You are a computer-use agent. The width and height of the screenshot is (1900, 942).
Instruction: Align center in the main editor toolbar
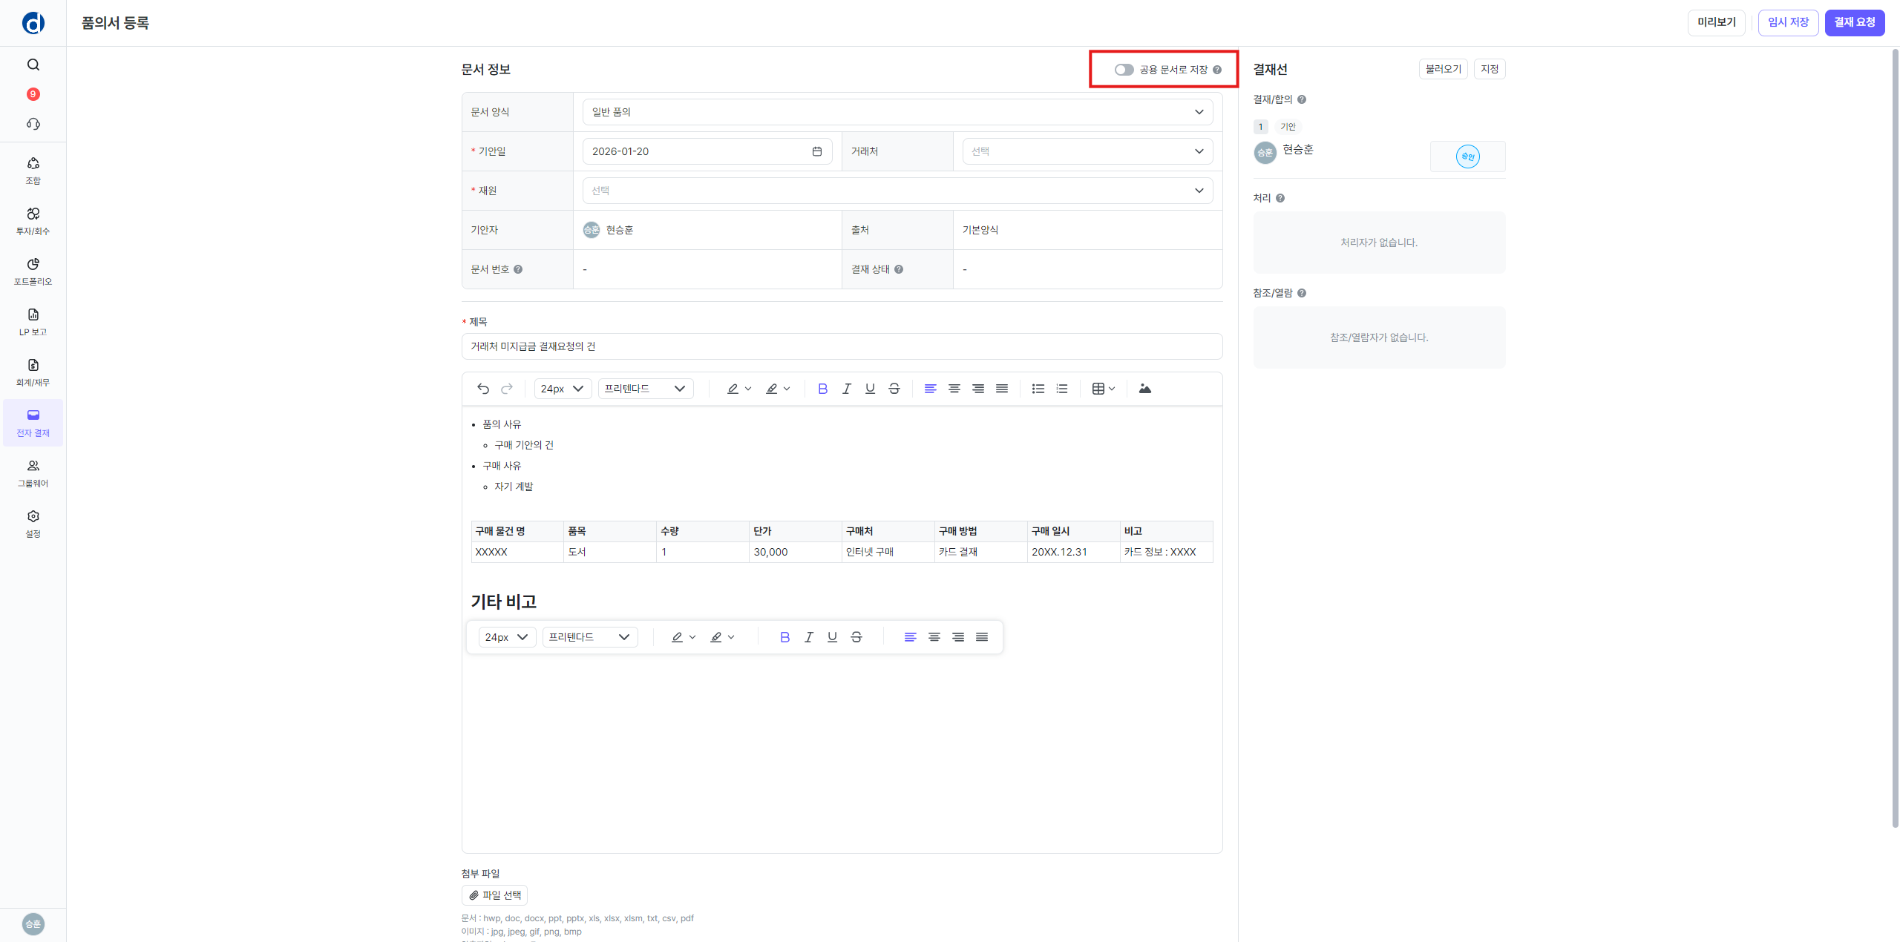coord(954,389)
